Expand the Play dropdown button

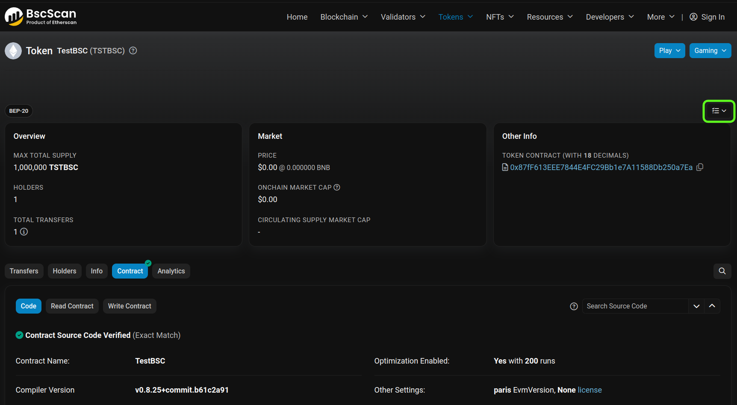click(x=669, y=50)
